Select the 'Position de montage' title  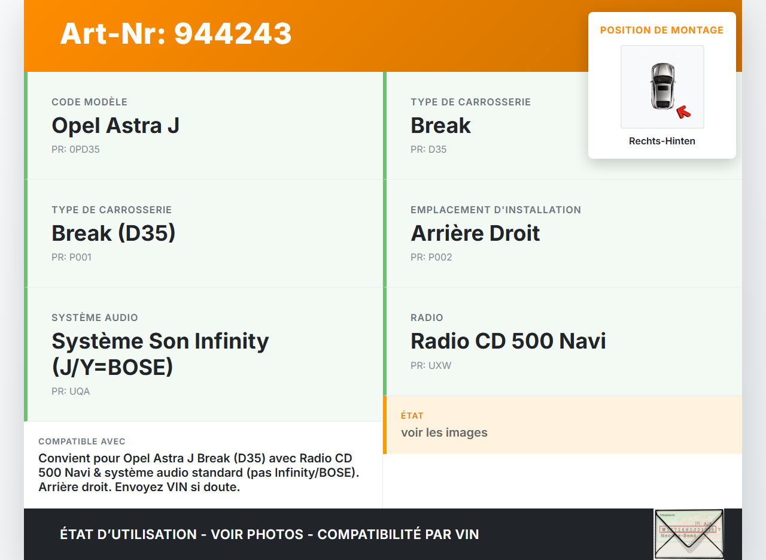[662, 30]
